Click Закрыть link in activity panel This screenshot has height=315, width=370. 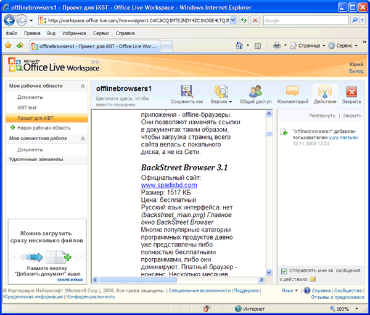coord(352,115)
